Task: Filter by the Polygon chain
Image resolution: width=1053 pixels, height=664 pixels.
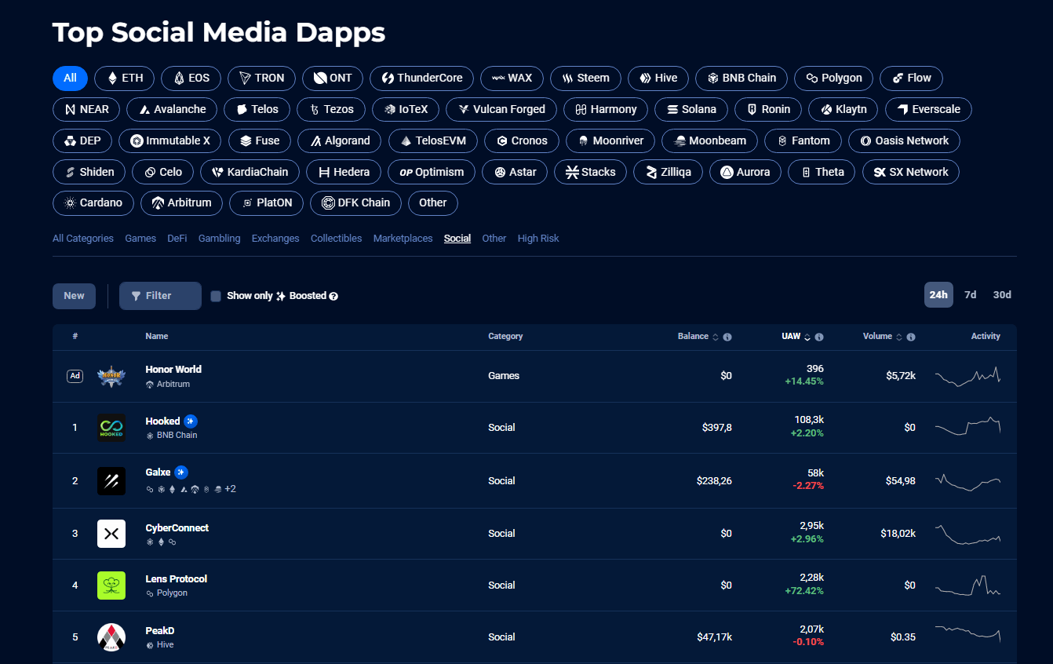Action: (x=833, y=78)
